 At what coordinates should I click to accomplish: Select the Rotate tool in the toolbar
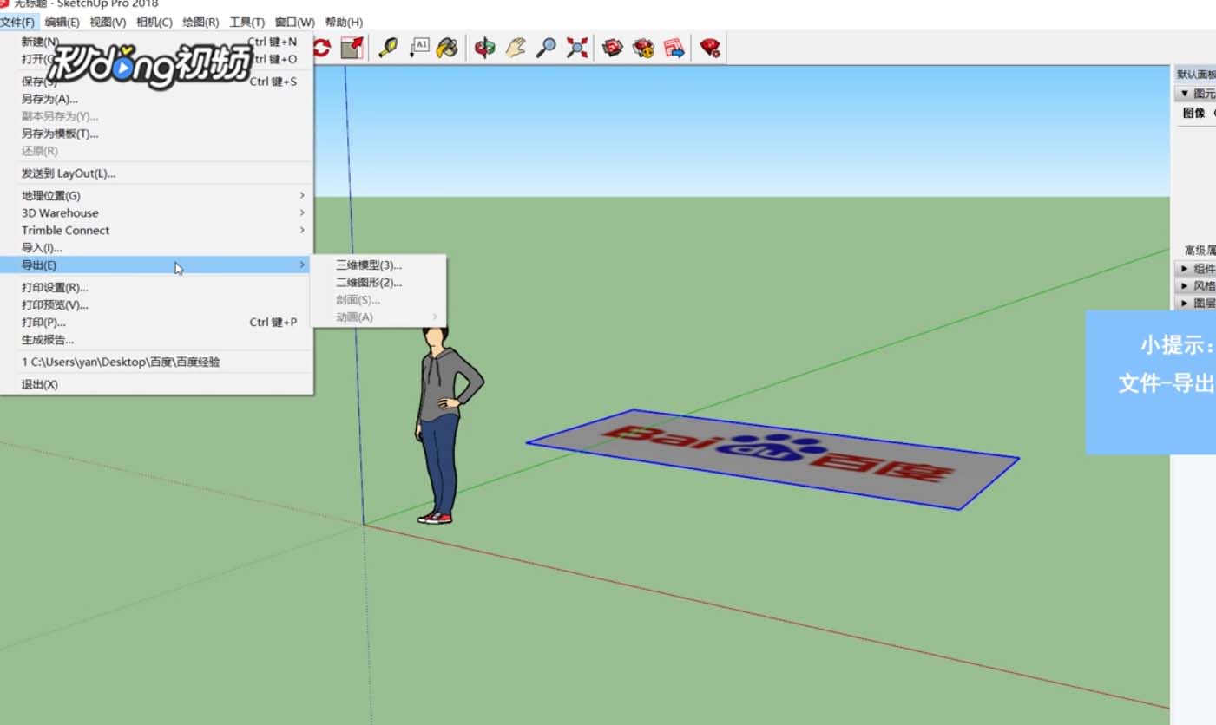point(322,48)
